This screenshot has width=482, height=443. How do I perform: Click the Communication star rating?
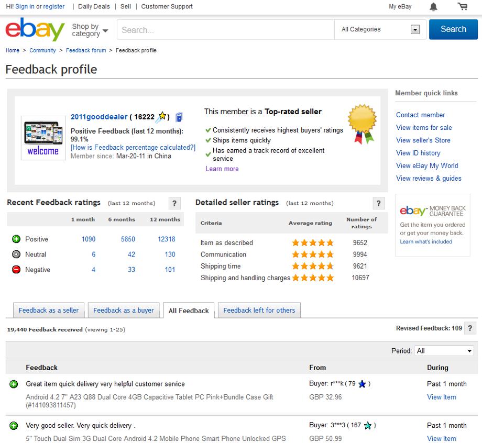[x=313, y=254]
